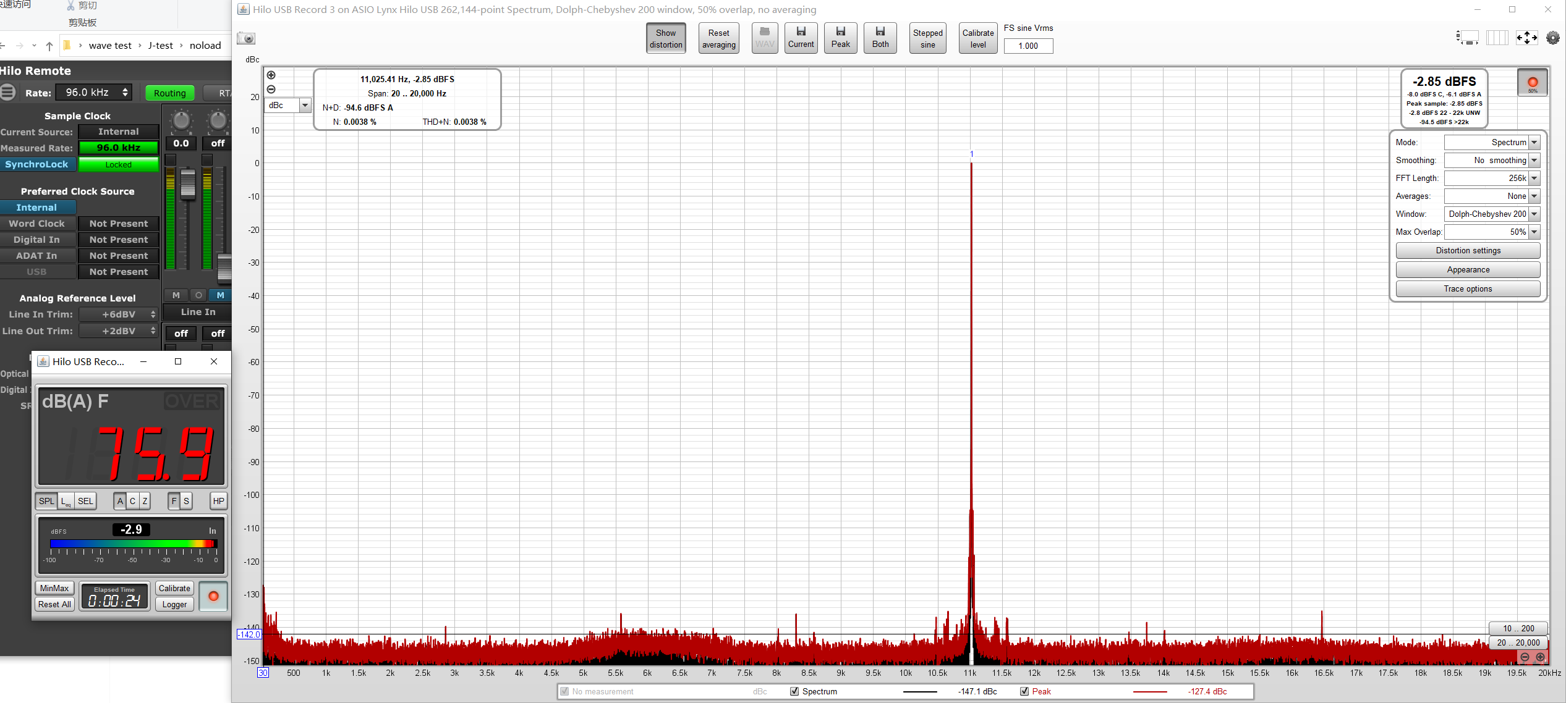Save the Peak trace
Viewport: 1566px width, 703px height.
point(840,38)
